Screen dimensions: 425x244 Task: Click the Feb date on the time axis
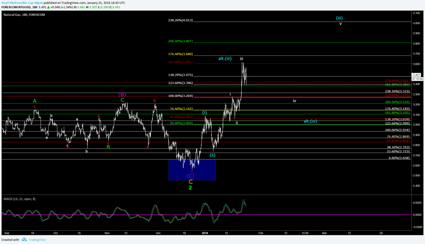pyautogui.click(x=260, y=233)
